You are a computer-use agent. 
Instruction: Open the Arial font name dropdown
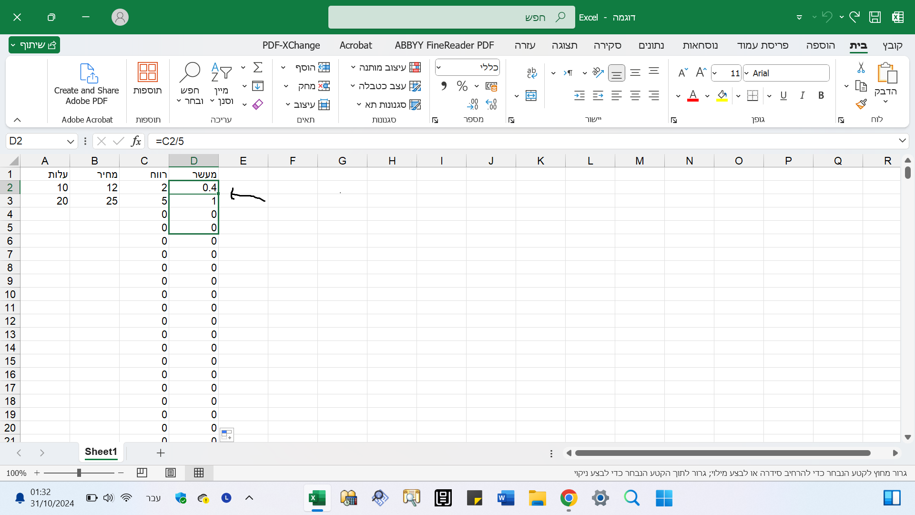coord(747,73)
